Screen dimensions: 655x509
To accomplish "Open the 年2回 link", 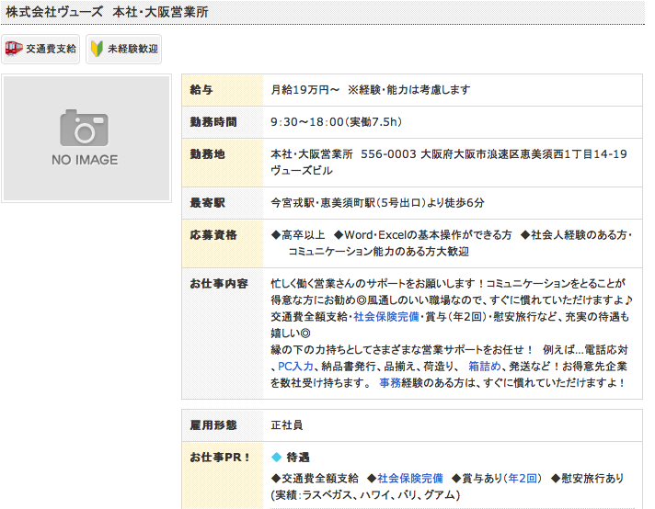I will coord(523,478).
